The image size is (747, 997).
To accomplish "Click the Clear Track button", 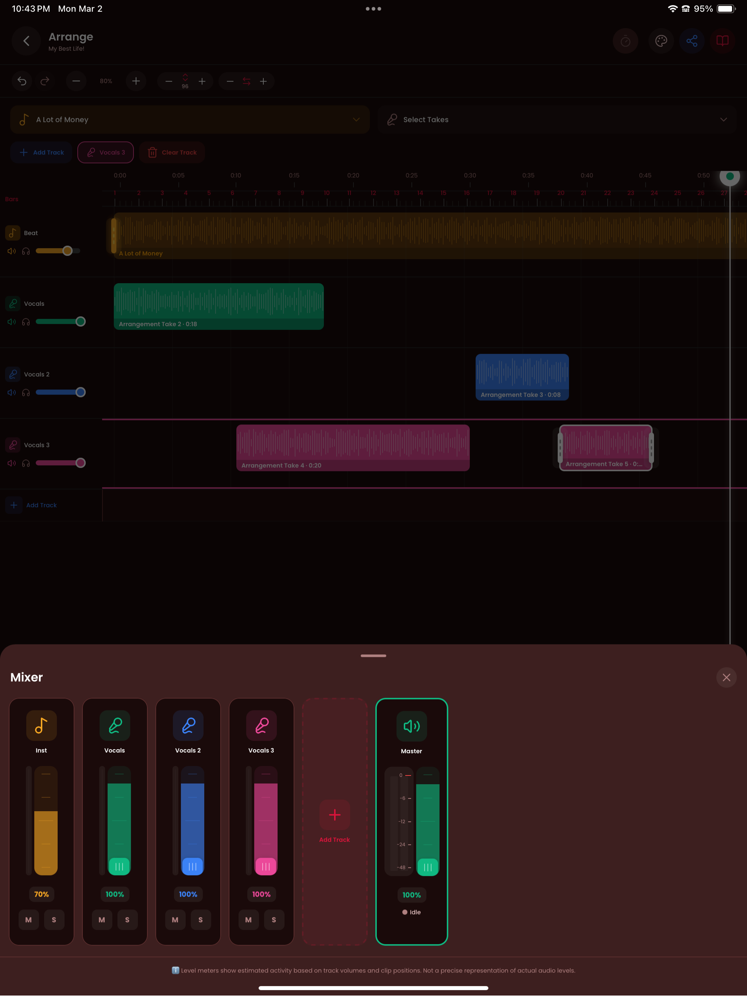I will pos(172,152).
